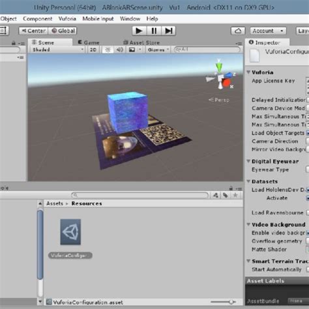Click the Project panel search field
This screenshot has height=309, width=309.
[140, 195]
